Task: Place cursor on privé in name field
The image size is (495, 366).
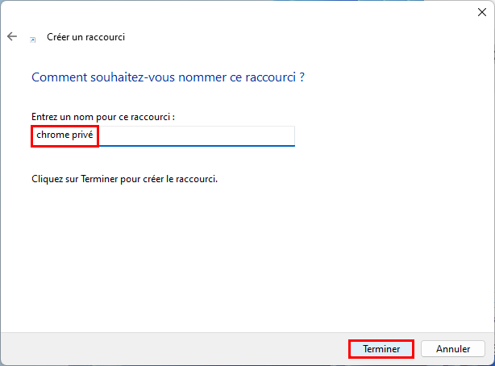Action: point(82,135)
